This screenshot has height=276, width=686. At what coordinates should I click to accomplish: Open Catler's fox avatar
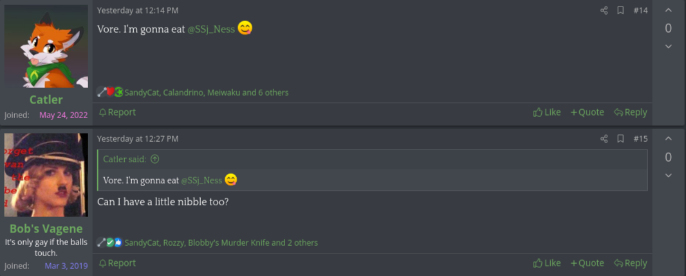(x=46, y=46)
